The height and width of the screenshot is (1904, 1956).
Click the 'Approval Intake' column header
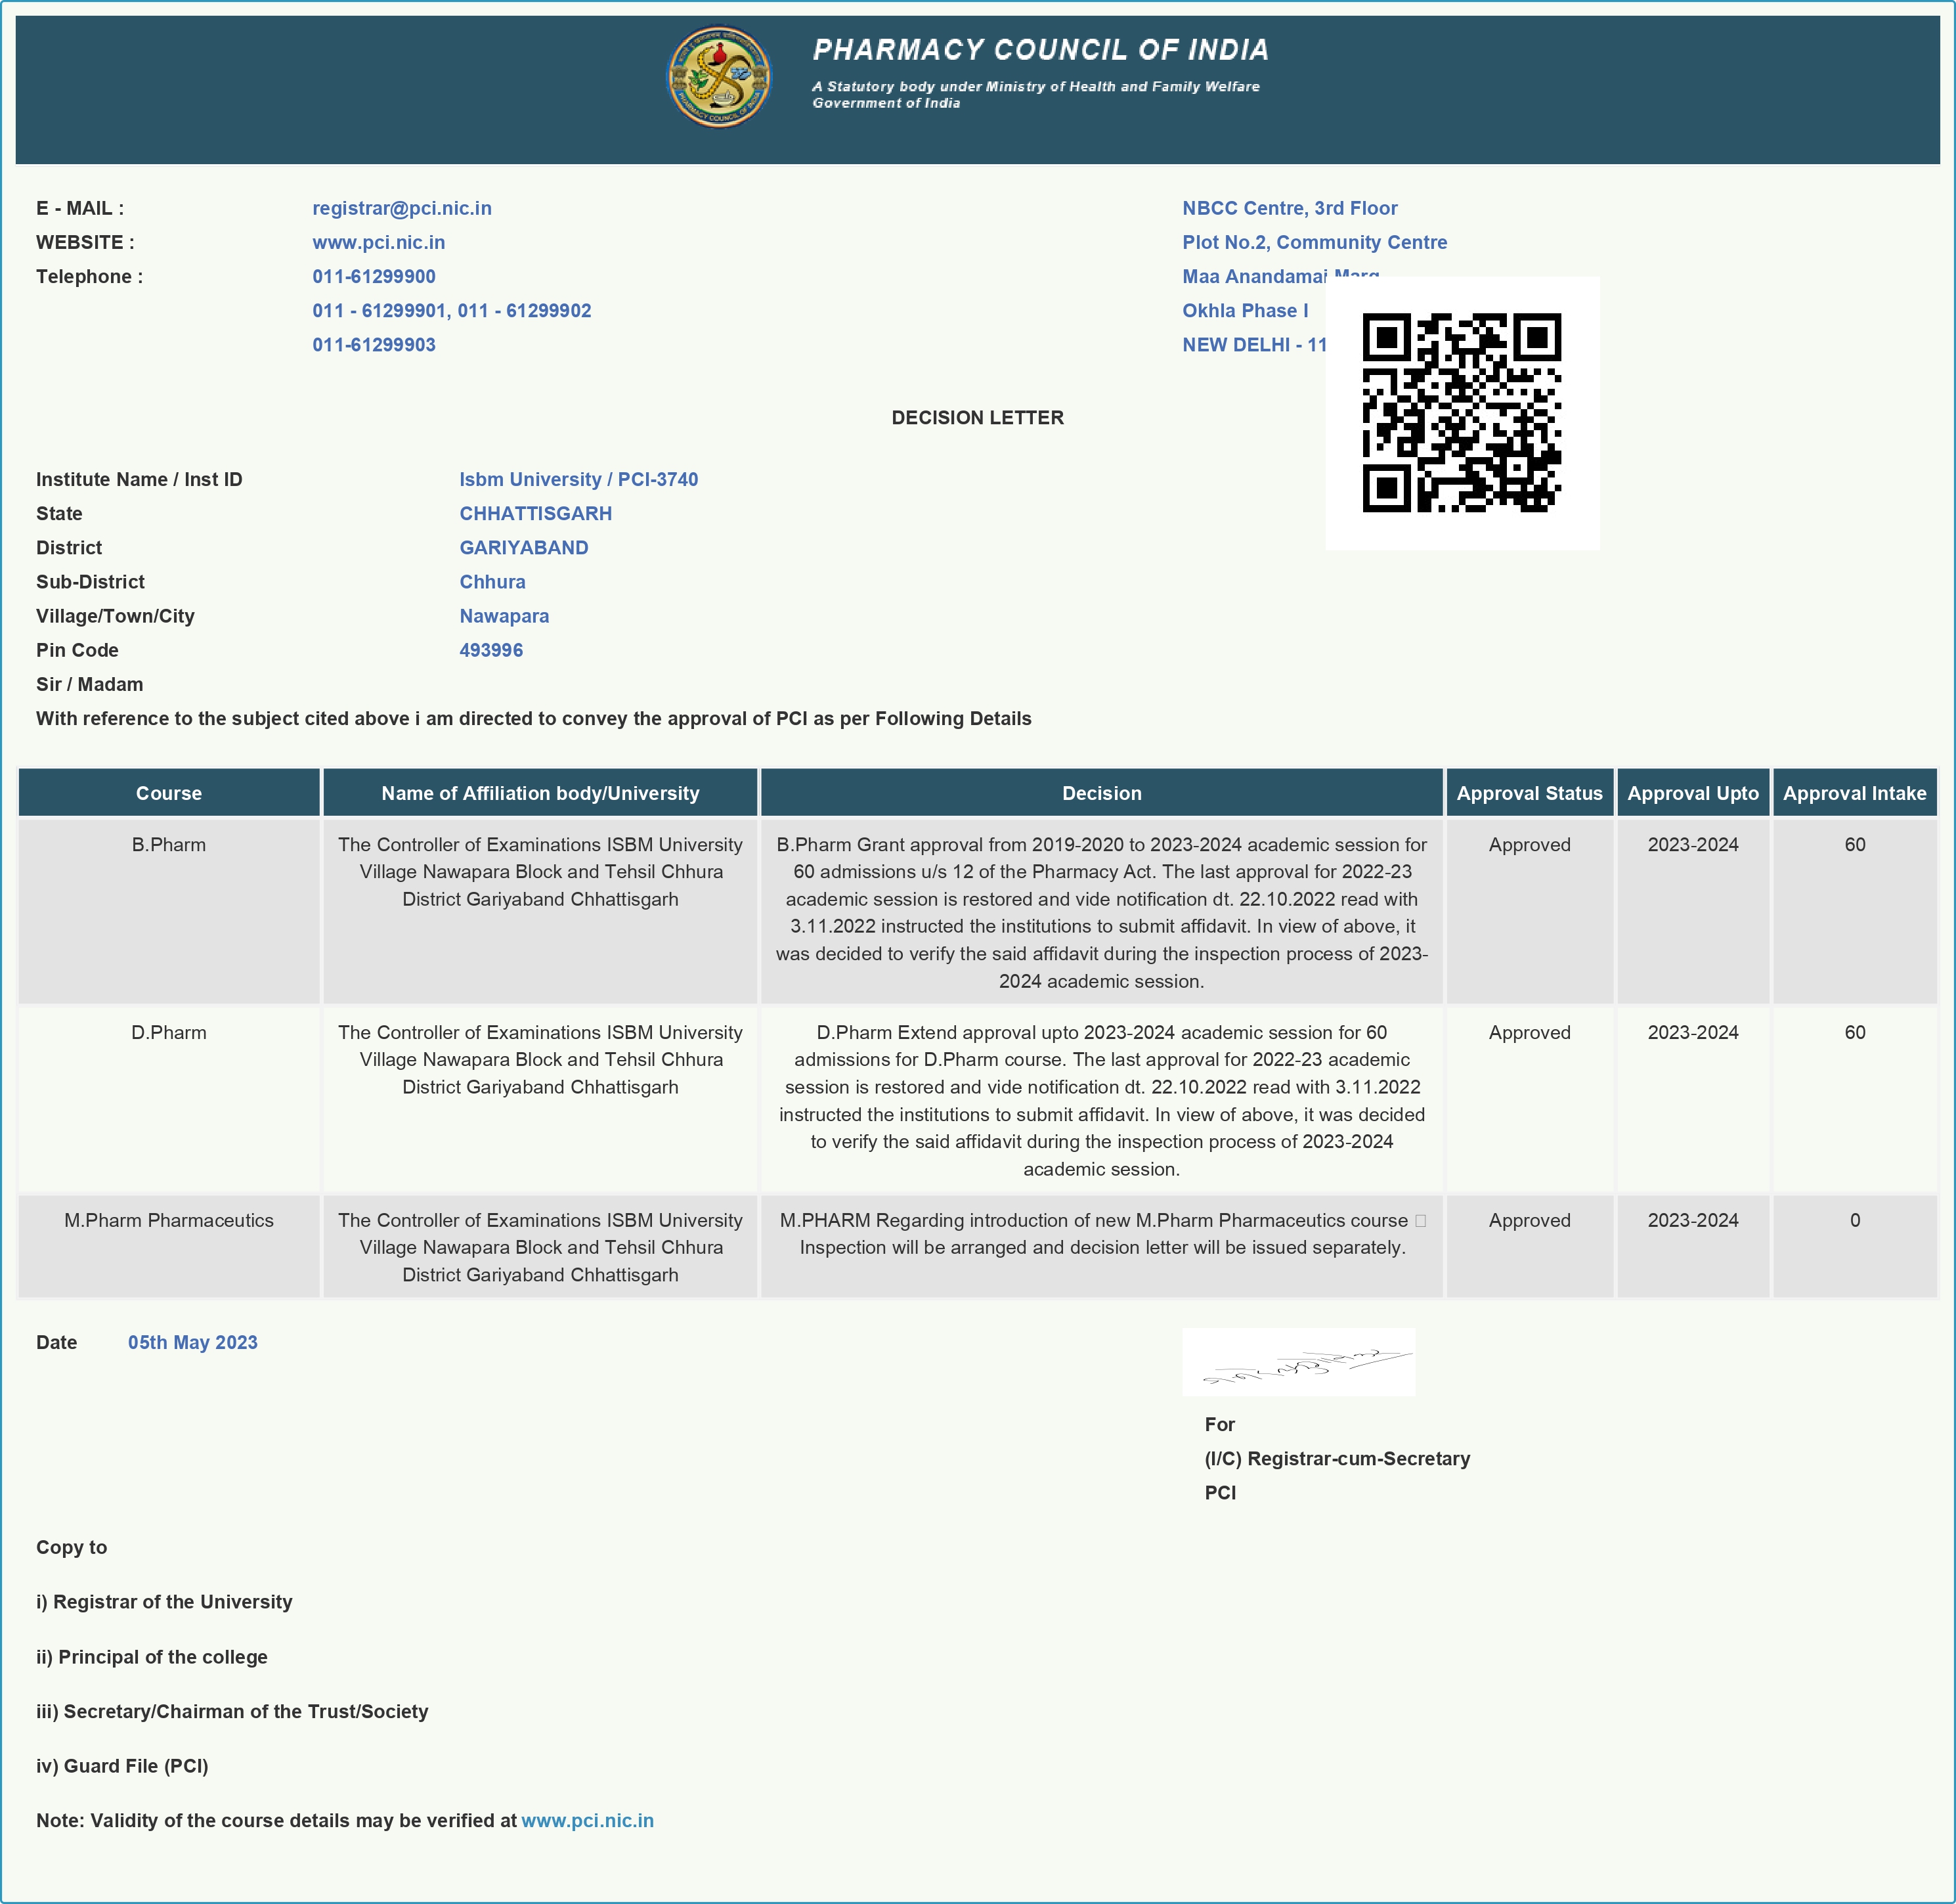click(x=1855, y=793)
